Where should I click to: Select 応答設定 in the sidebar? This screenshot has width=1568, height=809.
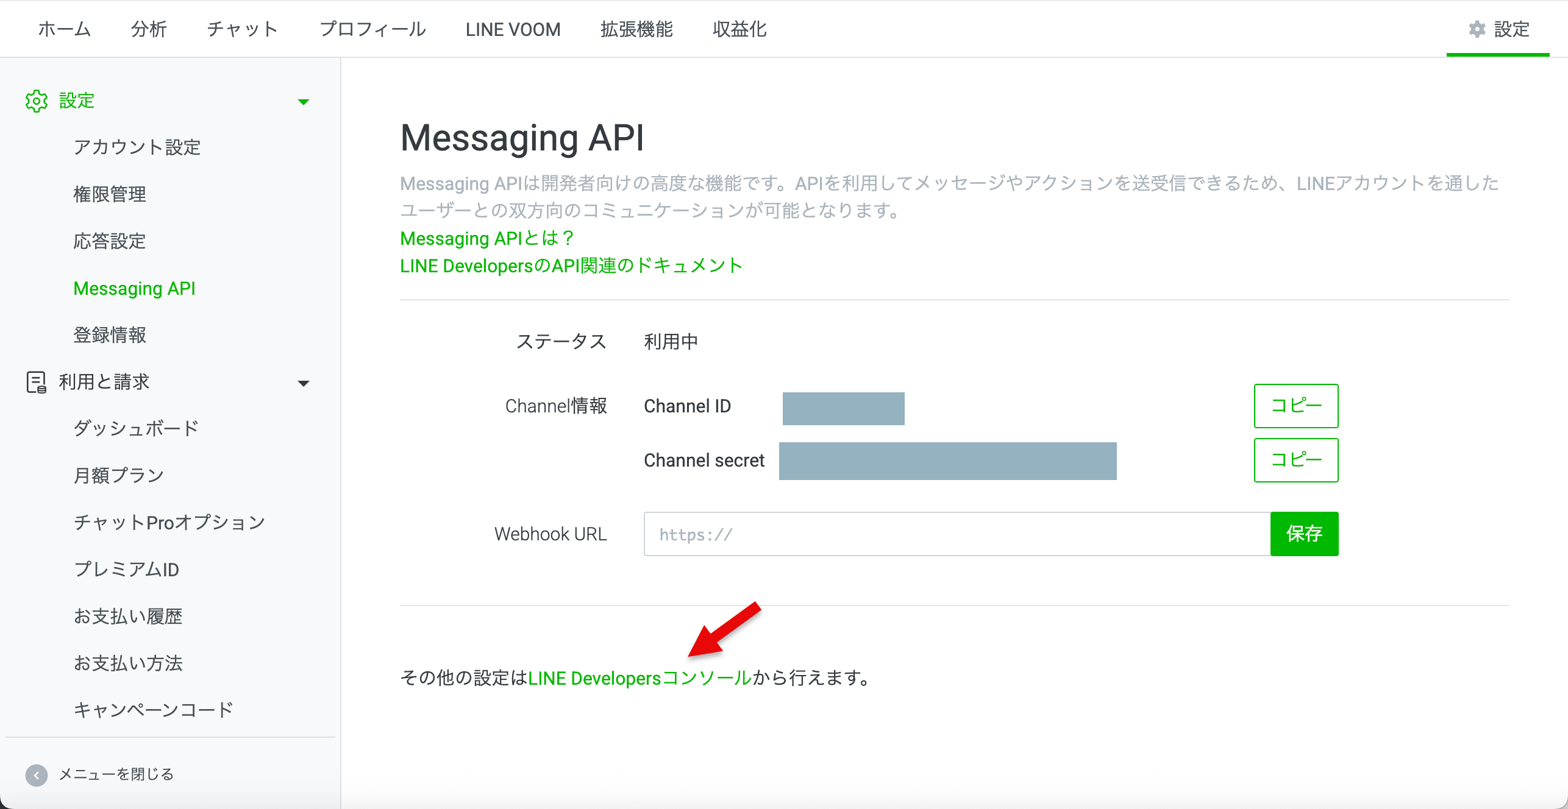(110, 241)
